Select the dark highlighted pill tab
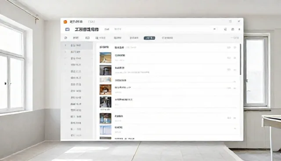 (149, 38)
